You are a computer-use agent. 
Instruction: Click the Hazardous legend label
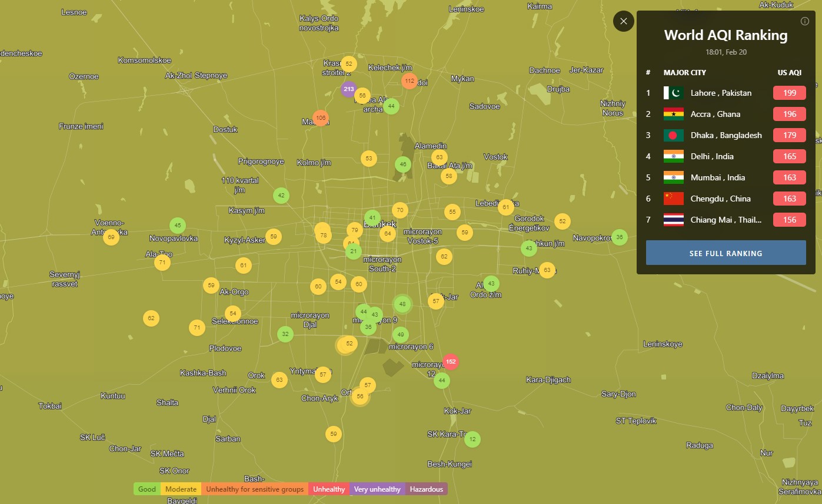[x=426, y=489]
